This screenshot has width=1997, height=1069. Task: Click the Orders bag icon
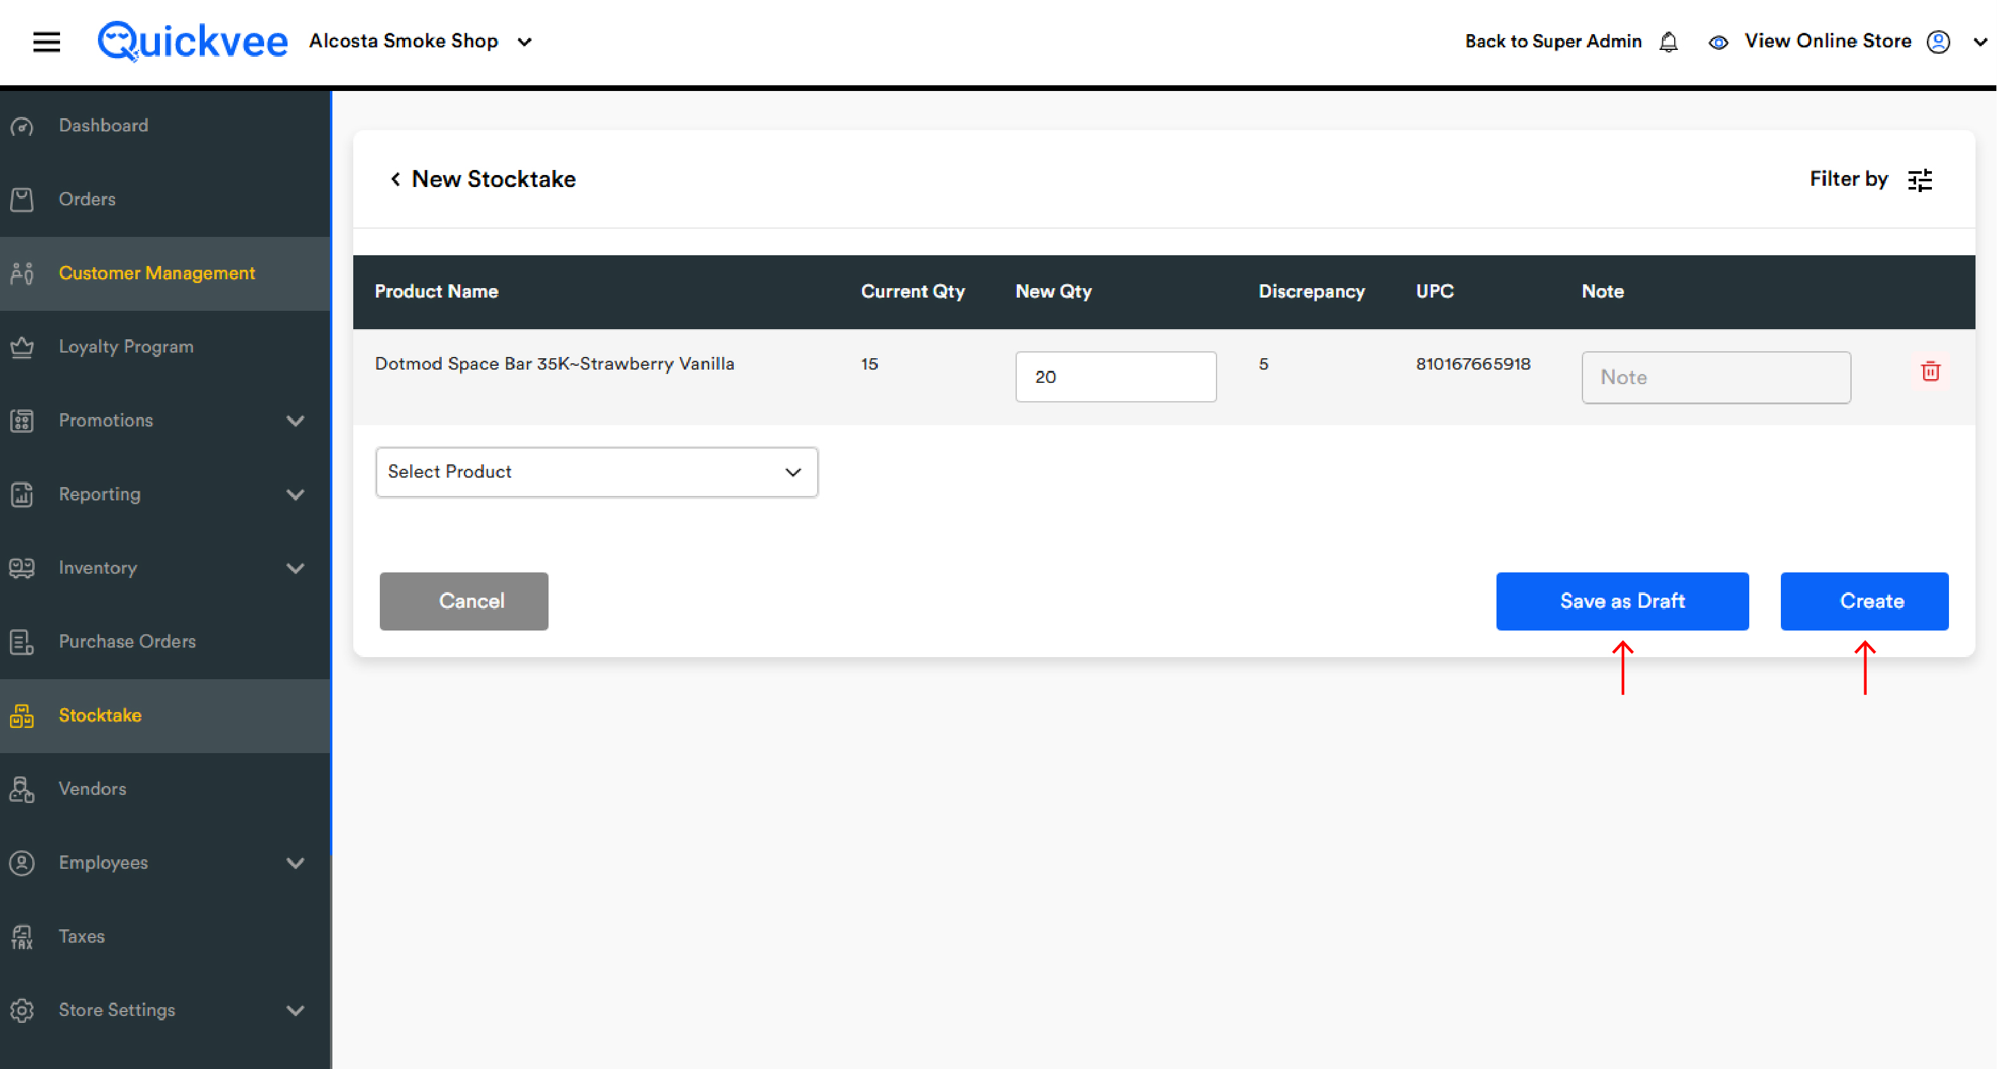coord(21,199)
